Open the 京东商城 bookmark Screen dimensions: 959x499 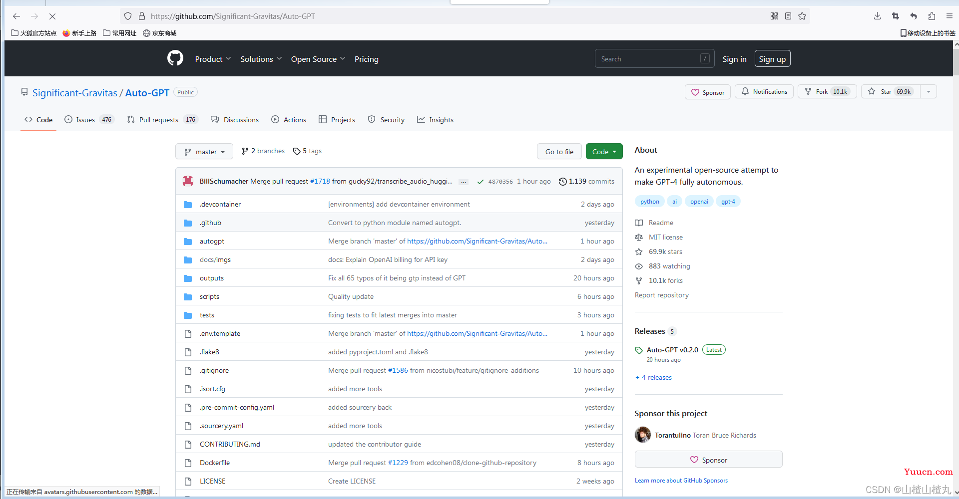pyautogui.click(x=160, y=33)
